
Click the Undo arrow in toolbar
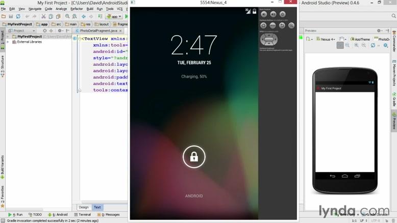[27, 16]
